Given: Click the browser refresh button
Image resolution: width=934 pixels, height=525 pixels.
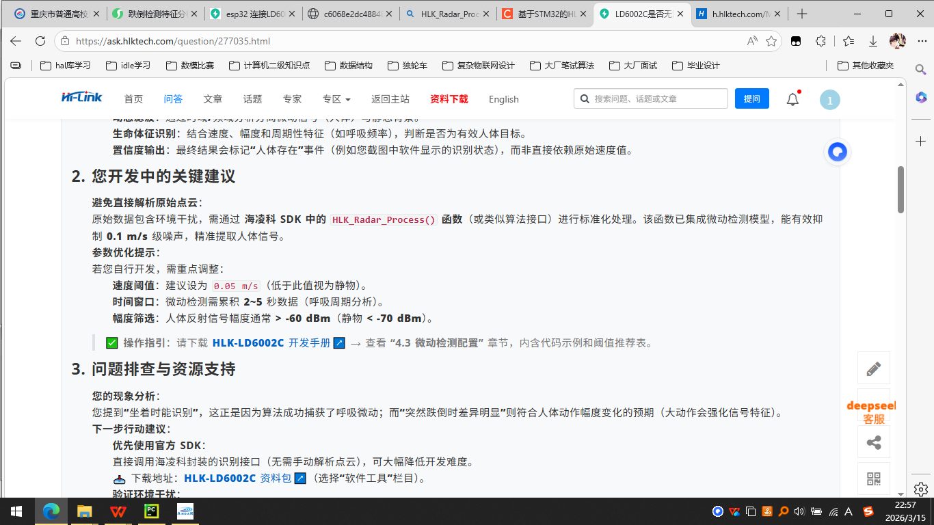Looking at the screenshot, I should [x=39, y=41].
